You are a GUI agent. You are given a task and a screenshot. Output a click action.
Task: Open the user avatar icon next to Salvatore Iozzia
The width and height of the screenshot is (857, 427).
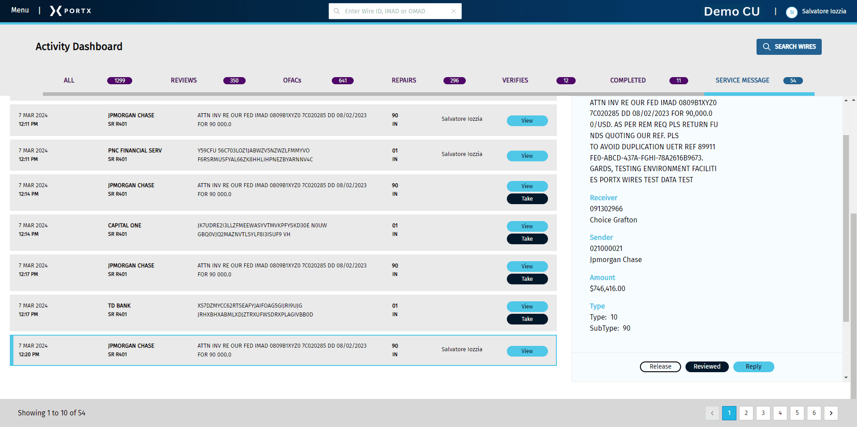point(791,12)
